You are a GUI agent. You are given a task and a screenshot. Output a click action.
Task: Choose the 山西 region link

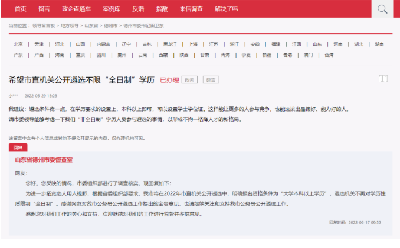80,45
